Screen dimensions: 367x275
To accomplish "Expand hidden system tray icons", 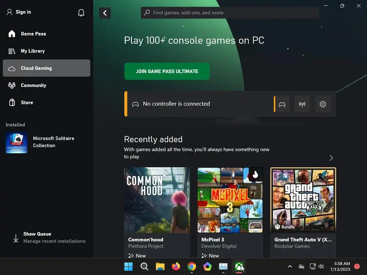I will click(x=290, y=266).
